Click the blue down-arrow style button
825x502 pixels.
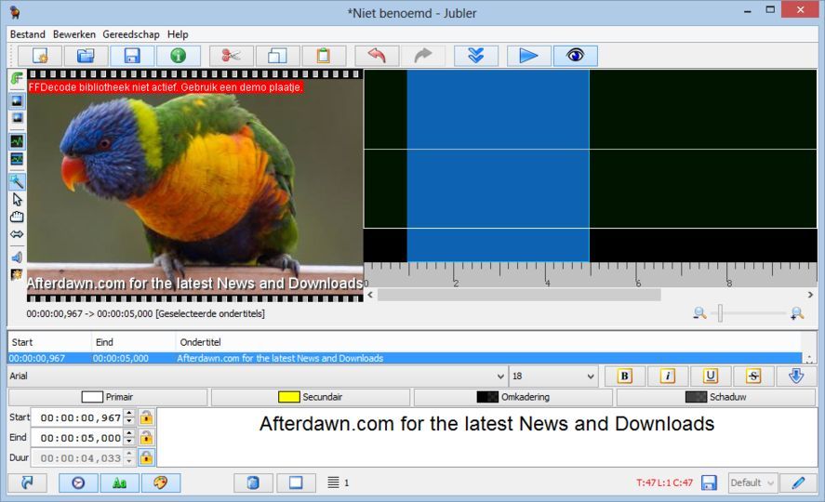point(796,376)
